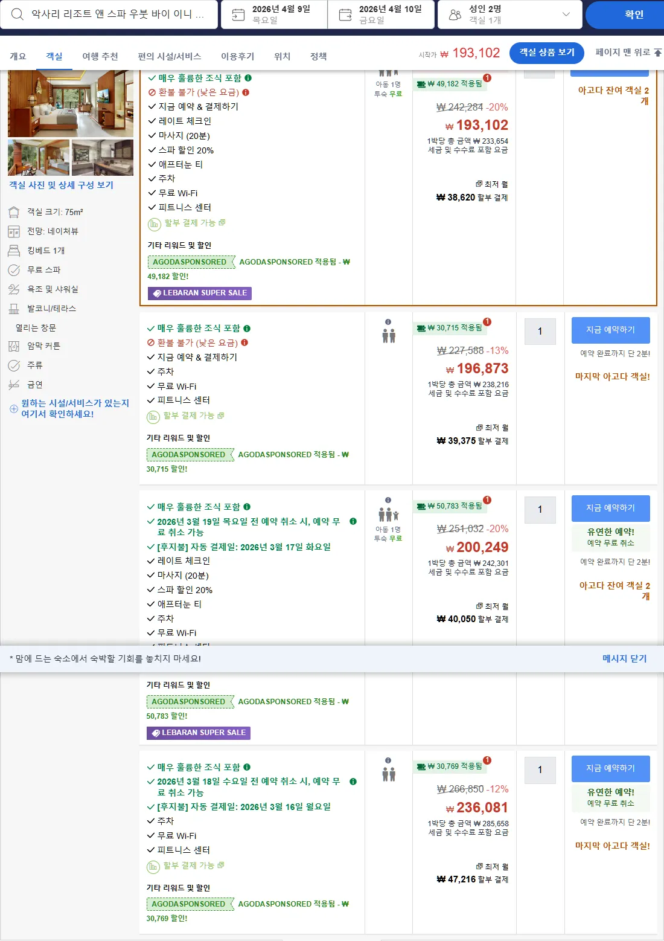This screenshot has width=664, height=941.
Task: Click 원하는 시설/서비스 확인 link
Action: point(75,408)
